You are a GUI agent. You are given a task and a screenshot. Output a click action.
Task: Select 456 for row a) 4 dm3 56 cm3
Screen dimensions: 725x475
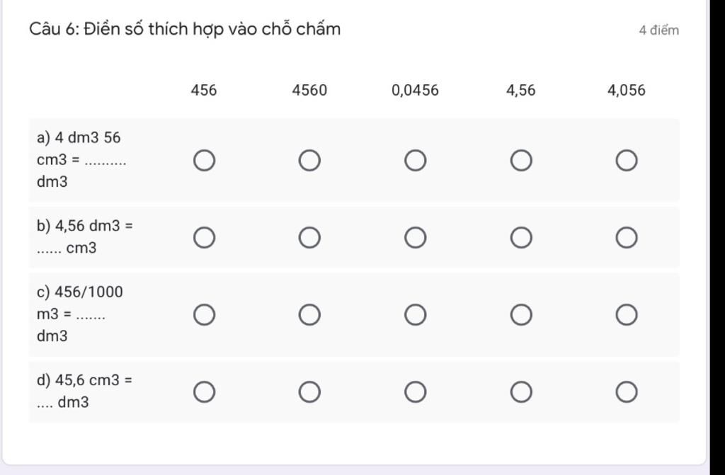[x=204, y=161]
